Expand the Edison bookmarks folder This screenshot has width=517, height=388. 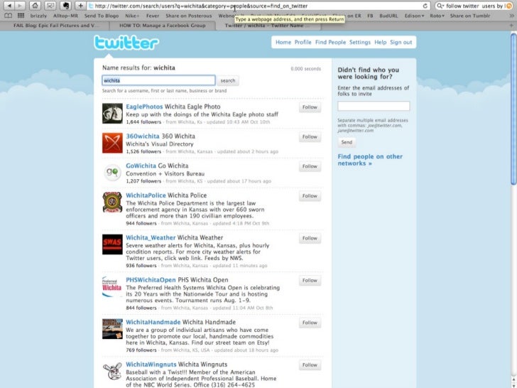[x=414, y=16]
